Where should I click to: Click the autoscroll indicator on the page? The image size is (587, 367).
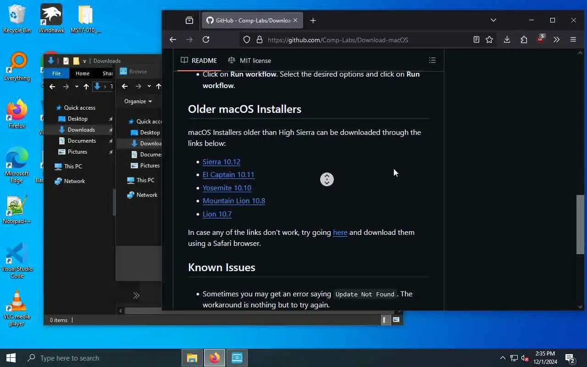tap(327, 179)
